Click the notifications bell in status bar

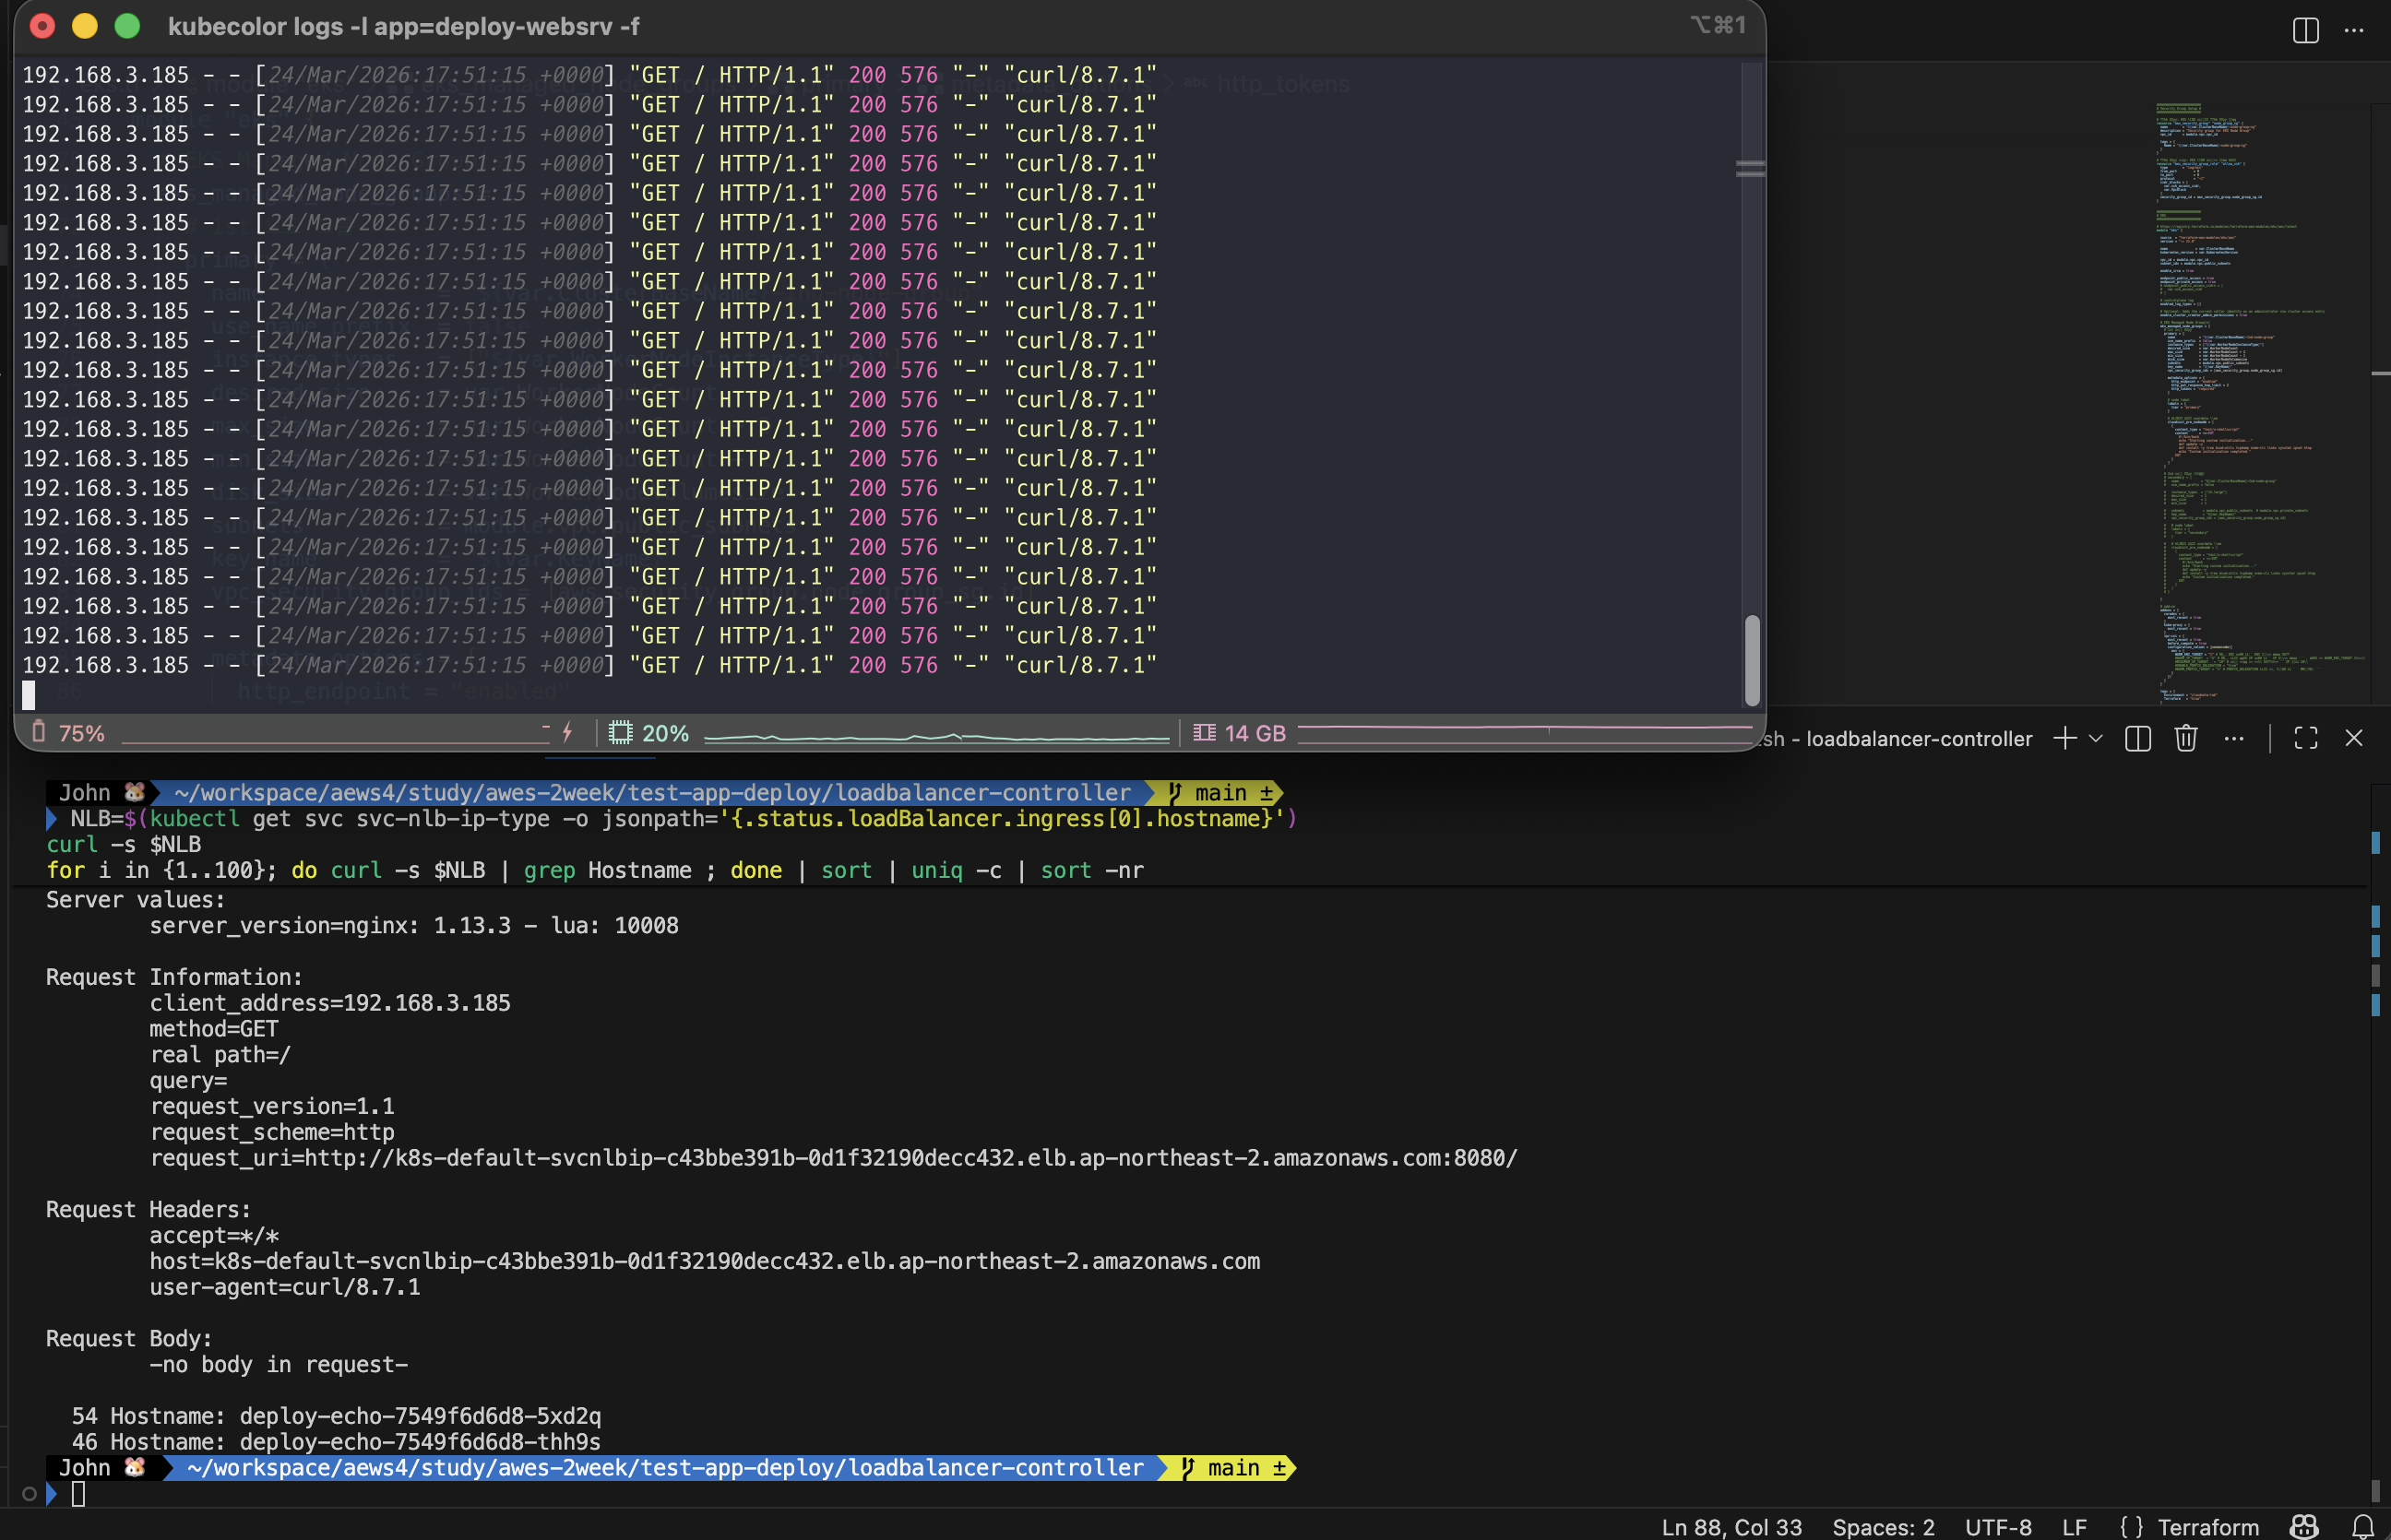(2363, 1526)
